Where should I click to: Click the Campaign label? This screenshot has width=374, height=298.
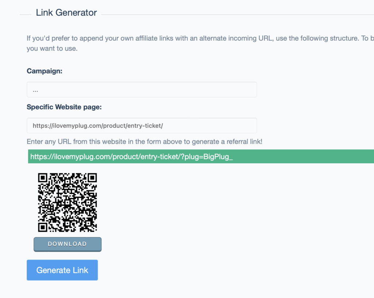coord(44,71)
